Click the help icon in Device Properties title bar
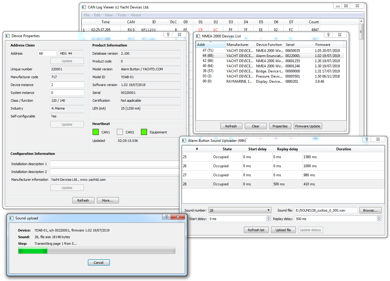 click(x=168, y=34)
